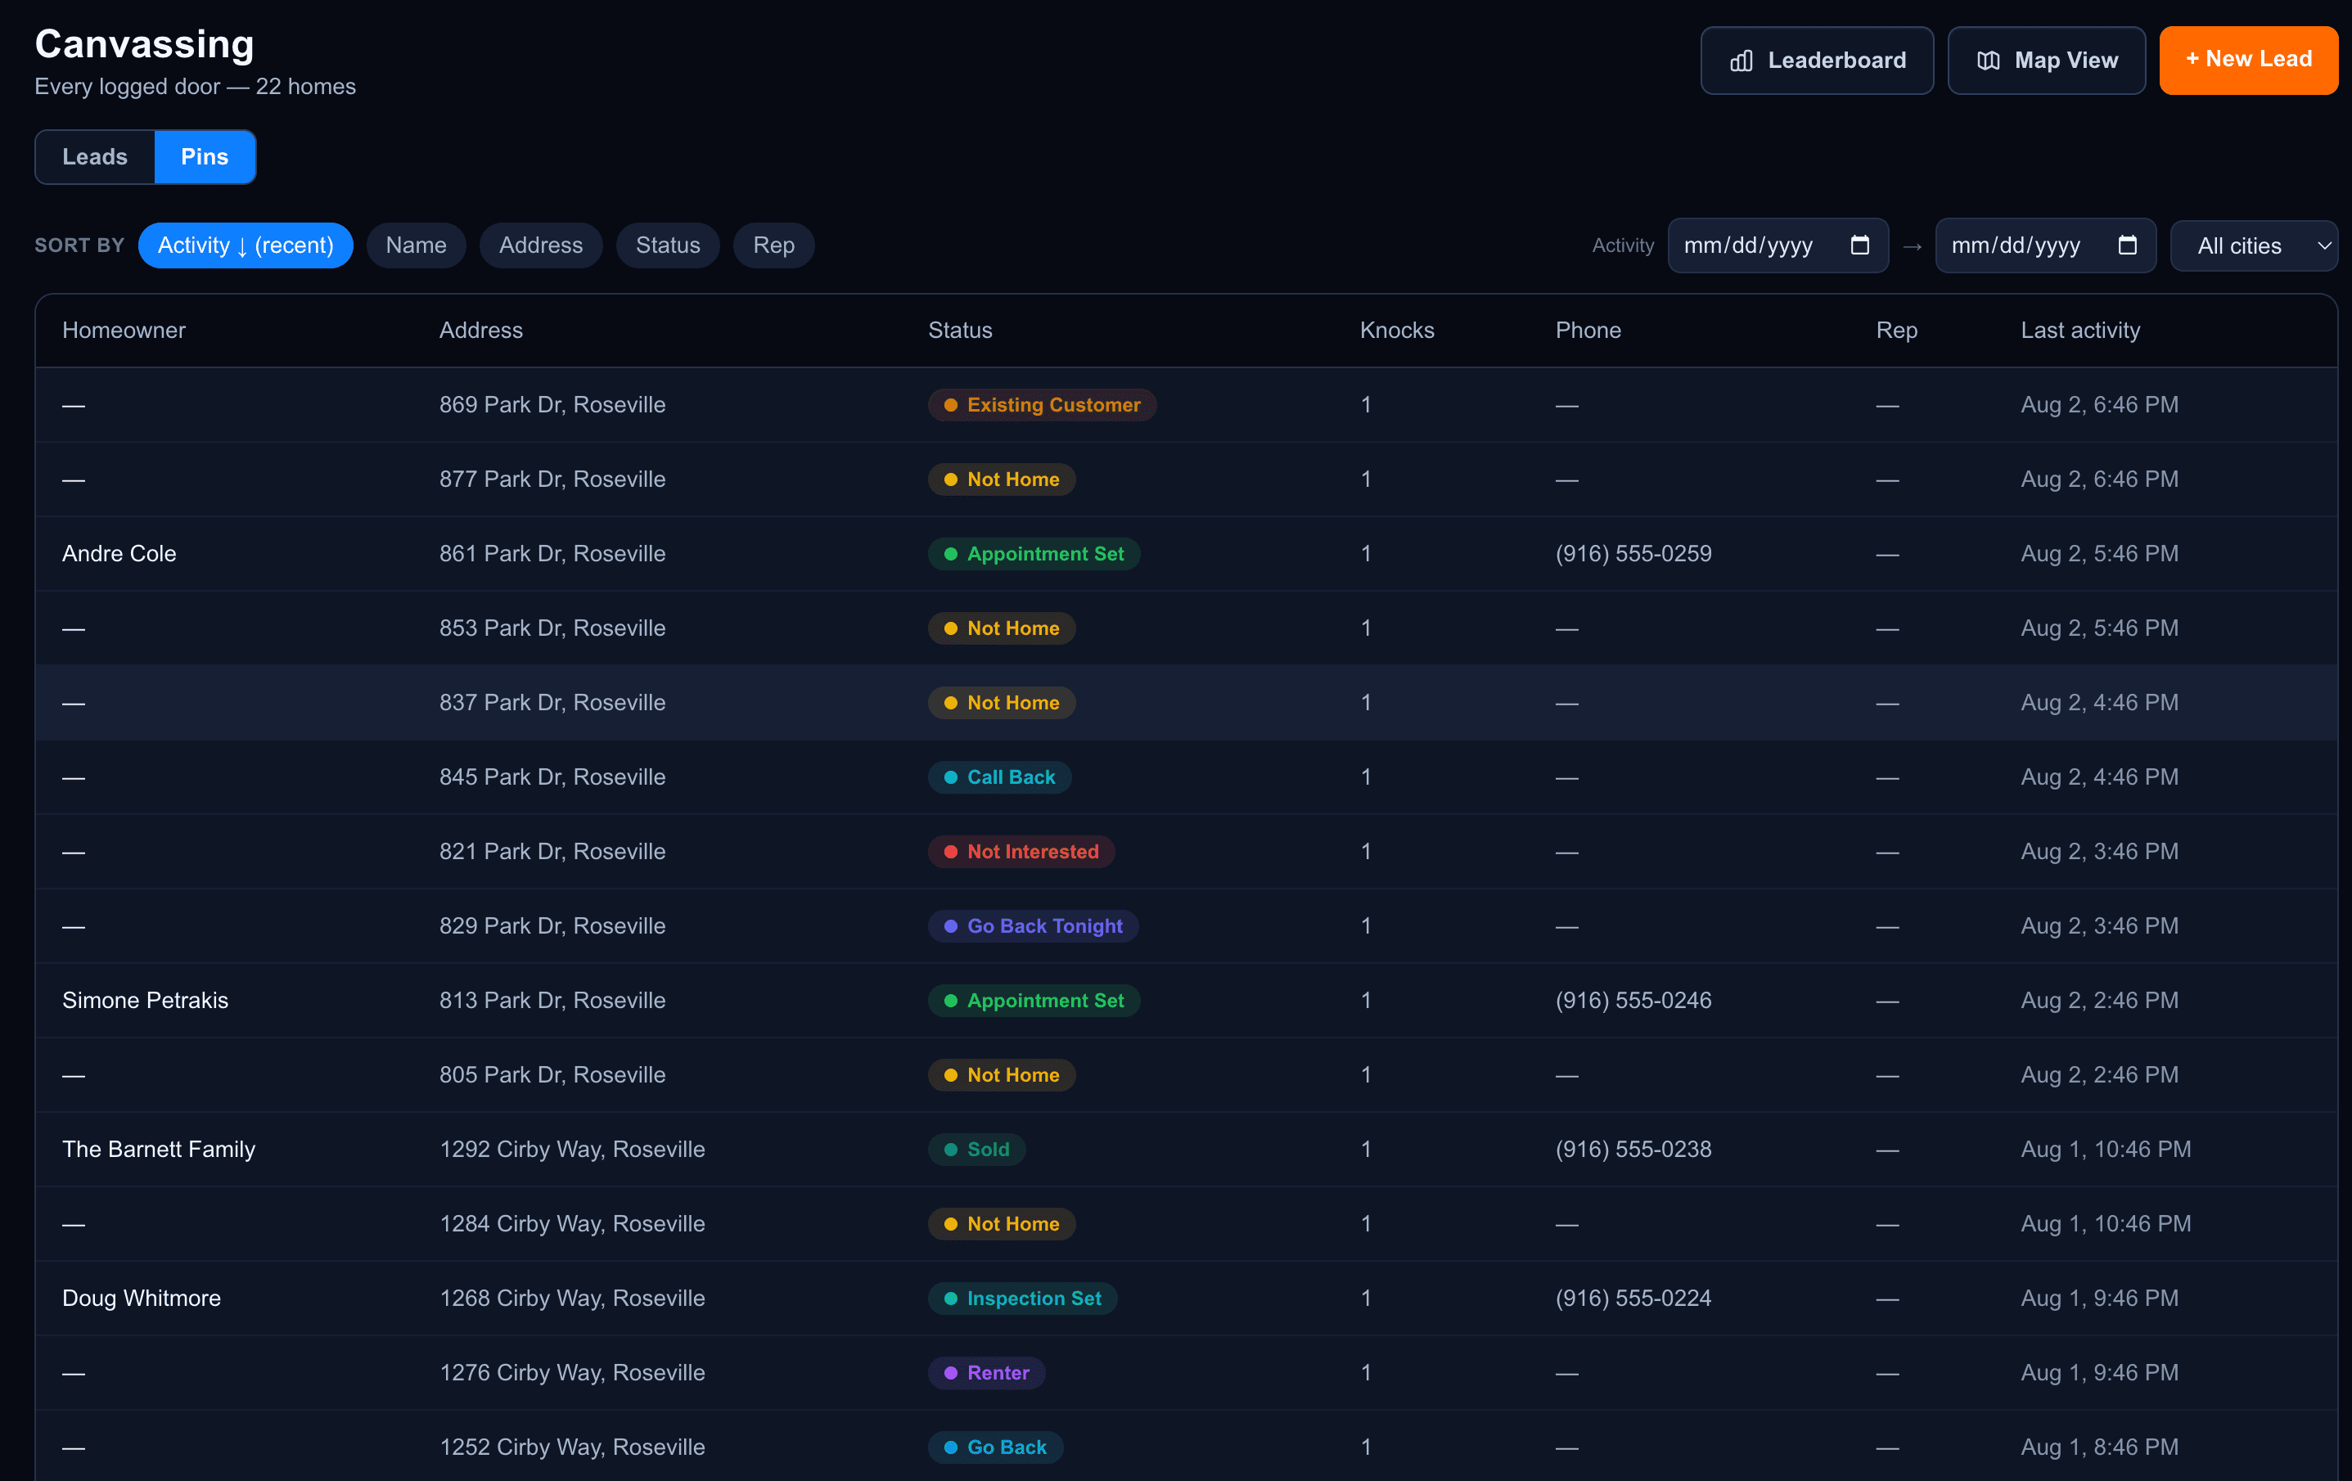Create a New Lead
Image resolution: width=2352 pixels, height=1481 pixels.
(x=2248, y=61)
